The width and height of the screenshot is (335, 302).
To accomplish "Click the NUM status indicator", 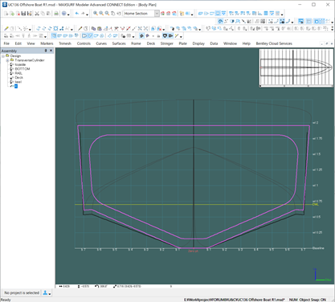I will 293,300.
